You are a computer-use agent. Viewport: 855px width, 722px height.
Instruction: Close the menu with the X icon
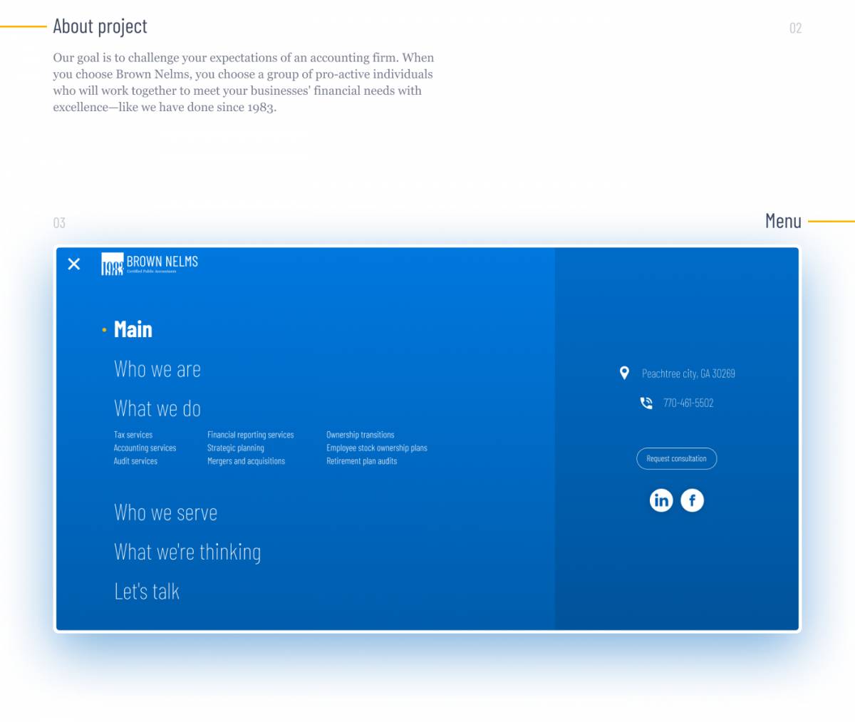click(74, 264)
